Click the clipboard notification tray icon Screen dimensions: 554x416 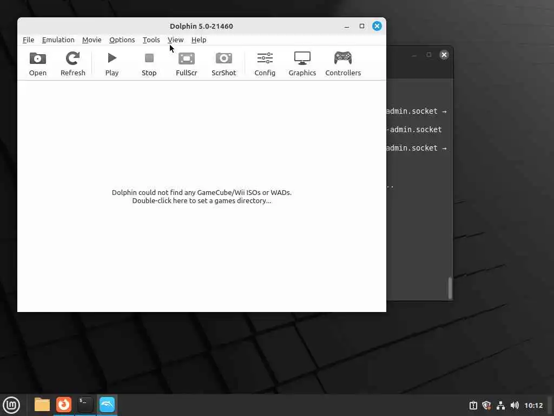click(473, 405)
